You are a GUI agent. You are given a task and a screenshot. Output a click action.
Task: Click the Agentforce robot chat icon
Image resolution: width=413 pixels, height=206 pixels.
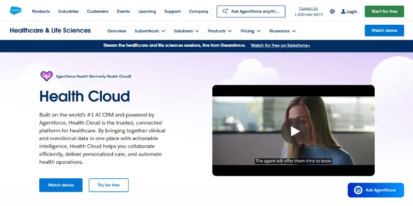click(x=358, y=190)
